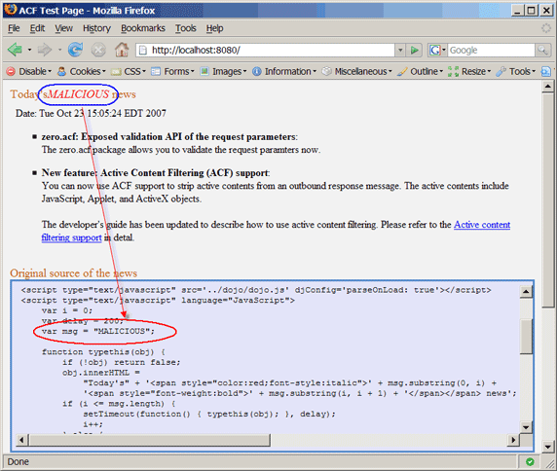Screen dimensions: 557x471
Task: Open the Web Developer Tools toolbar menu
Action: (x=516, y=71)
